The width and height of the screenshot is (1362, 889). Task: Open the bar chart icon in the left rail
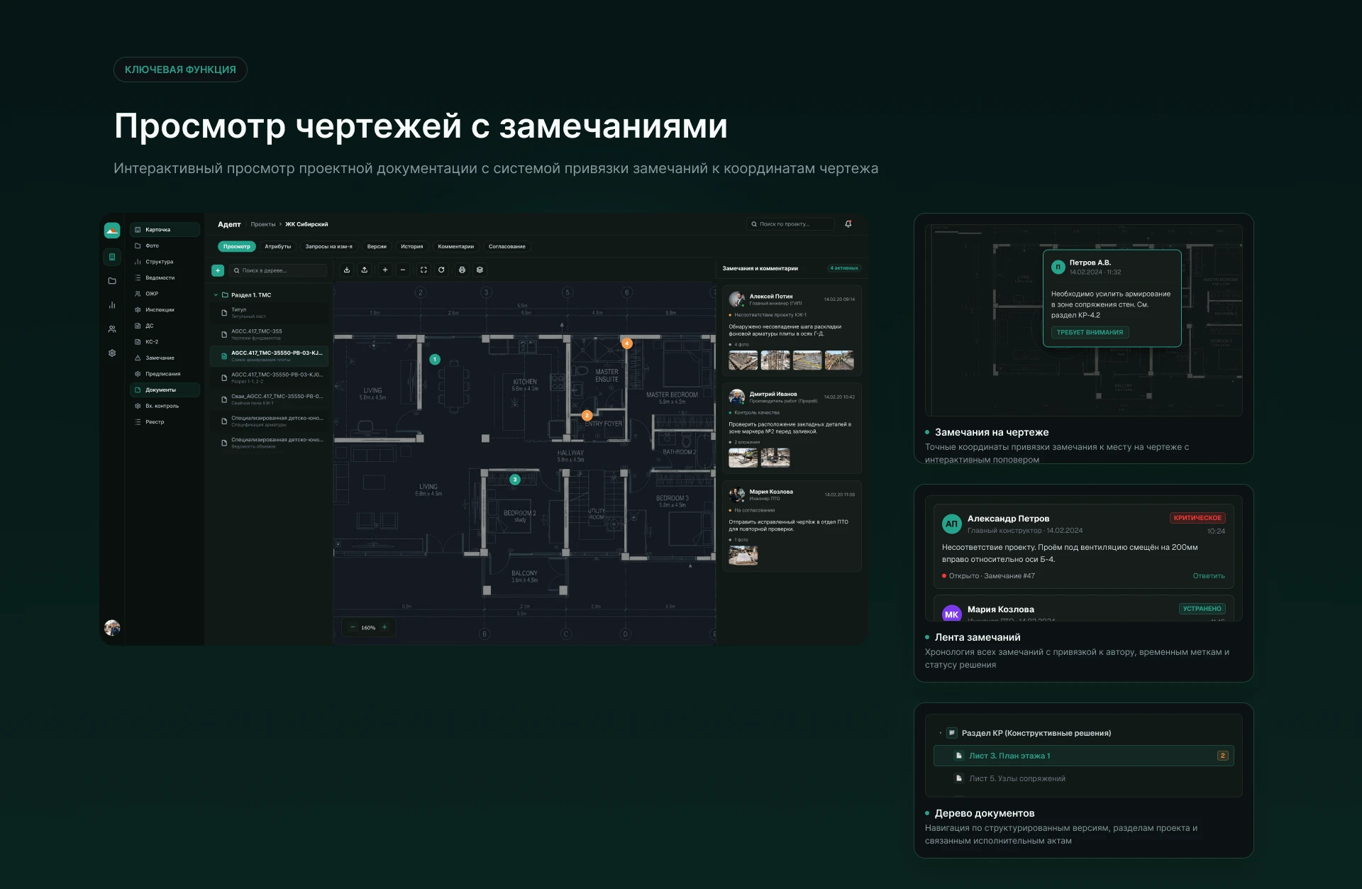point(112,305)
